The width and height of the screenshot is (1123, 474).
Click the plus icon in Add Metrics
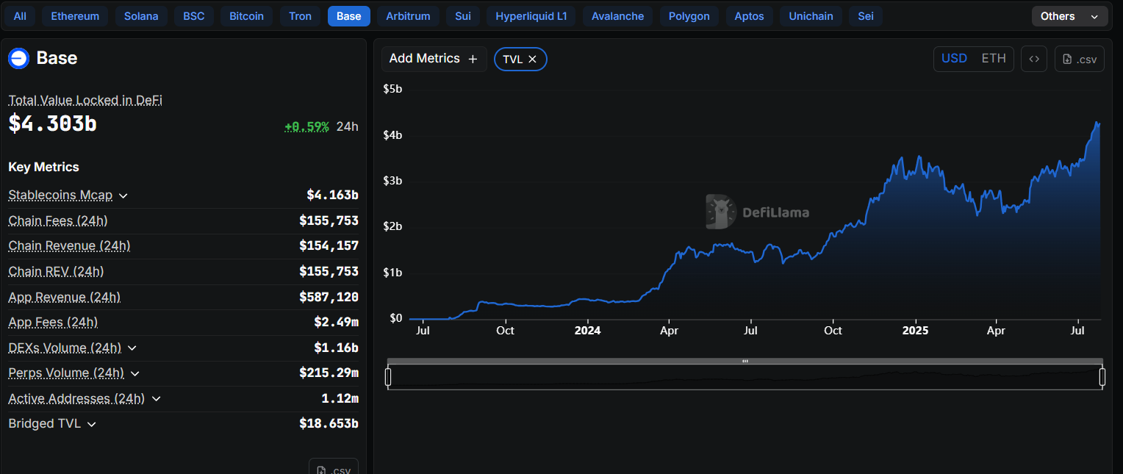(x=473, y=59)
